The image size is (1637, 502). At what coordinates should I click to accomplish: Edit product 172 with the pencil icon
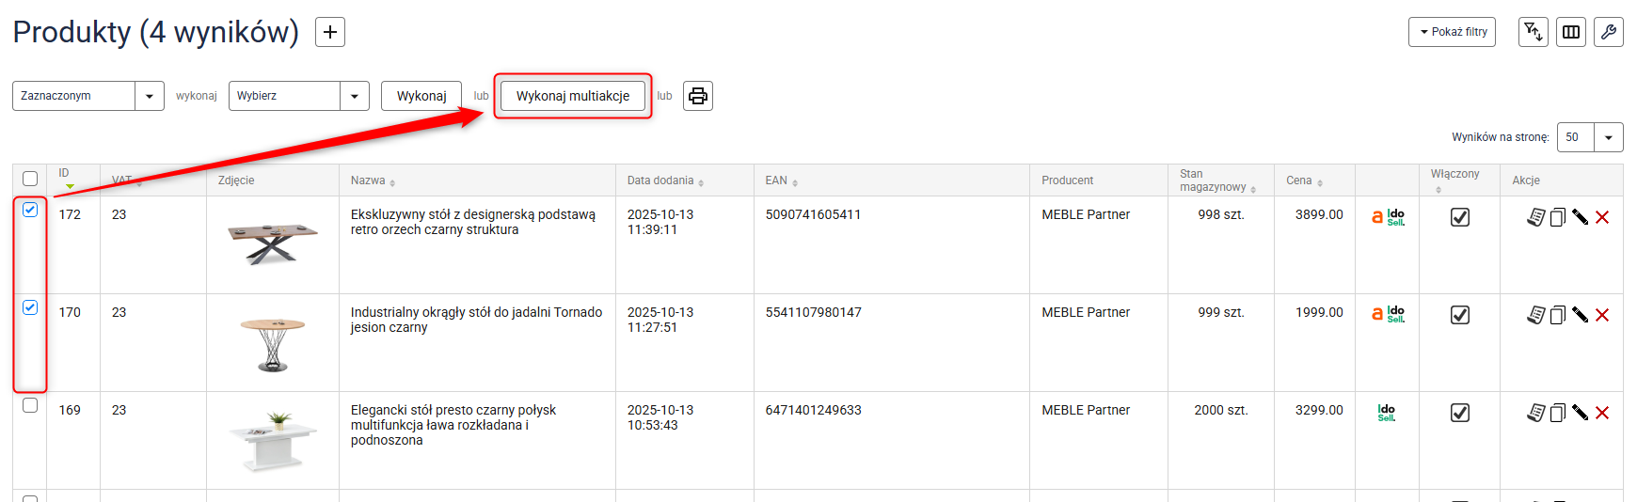(x=1580, y=217)
